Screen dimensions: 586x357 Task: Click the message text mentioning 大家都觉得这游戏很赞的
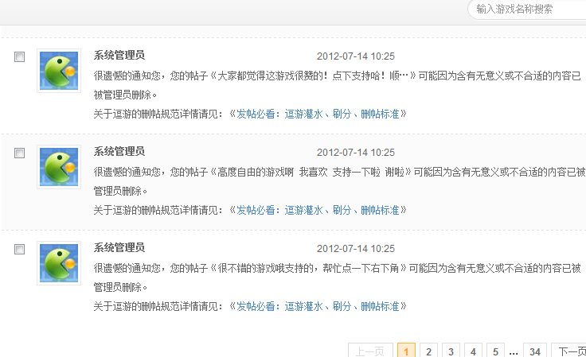click(337, 85)
